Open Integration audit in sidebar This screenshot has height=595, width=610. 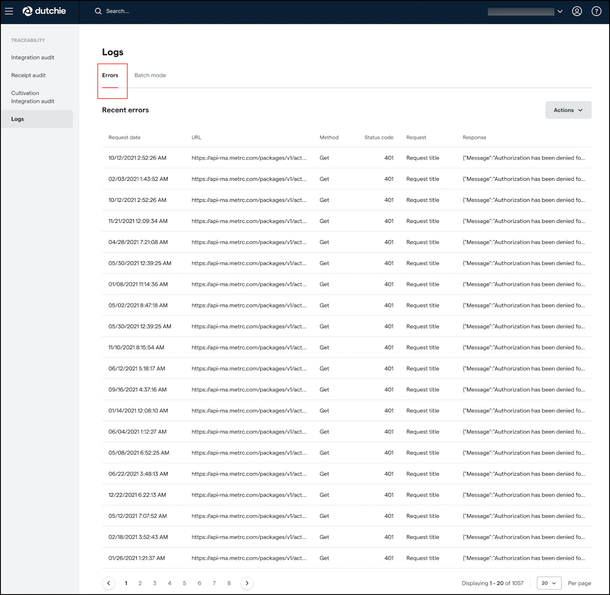click(x=33, y=57)
